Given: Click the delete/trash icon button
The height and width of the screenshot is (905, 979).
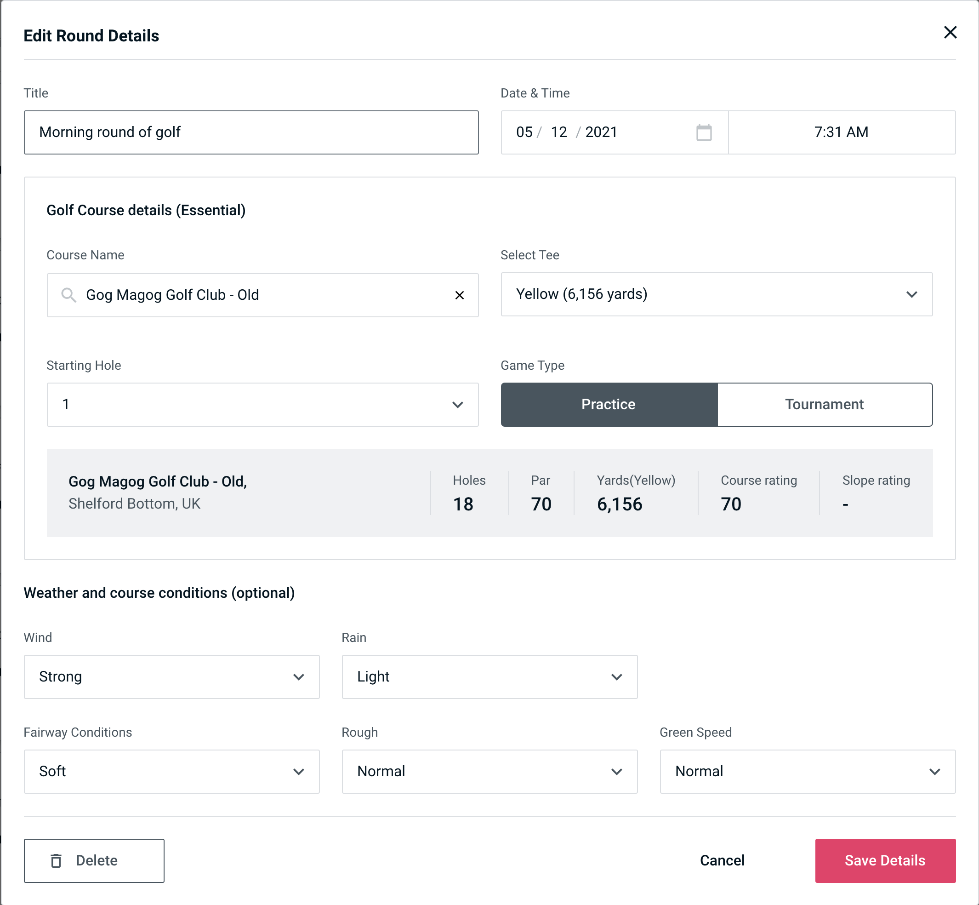Looking at the screenshot, I should click(x=57, y=861).
